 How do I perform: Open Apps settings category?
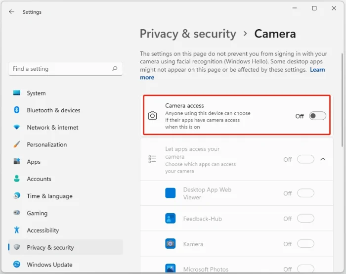point(65,161)
